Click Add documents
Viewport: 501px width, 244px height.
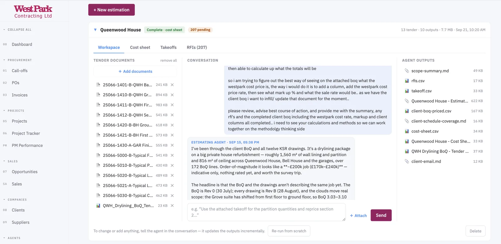135,72
